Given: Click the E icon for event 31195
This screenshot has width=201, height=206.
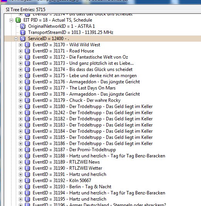Looking at the screenshot, I should click(27, 199).
